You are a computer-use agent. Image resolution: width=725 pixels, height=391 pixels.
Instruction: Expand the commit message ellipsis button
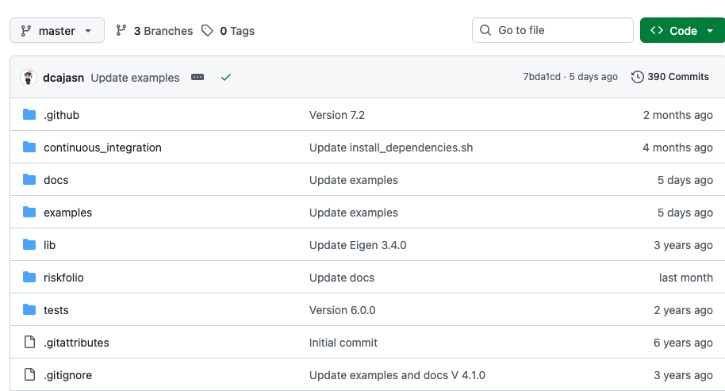[198, 77]
